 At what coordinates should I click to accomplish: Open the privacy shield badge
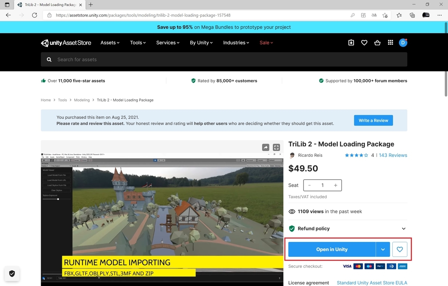(x=12, y=274)
